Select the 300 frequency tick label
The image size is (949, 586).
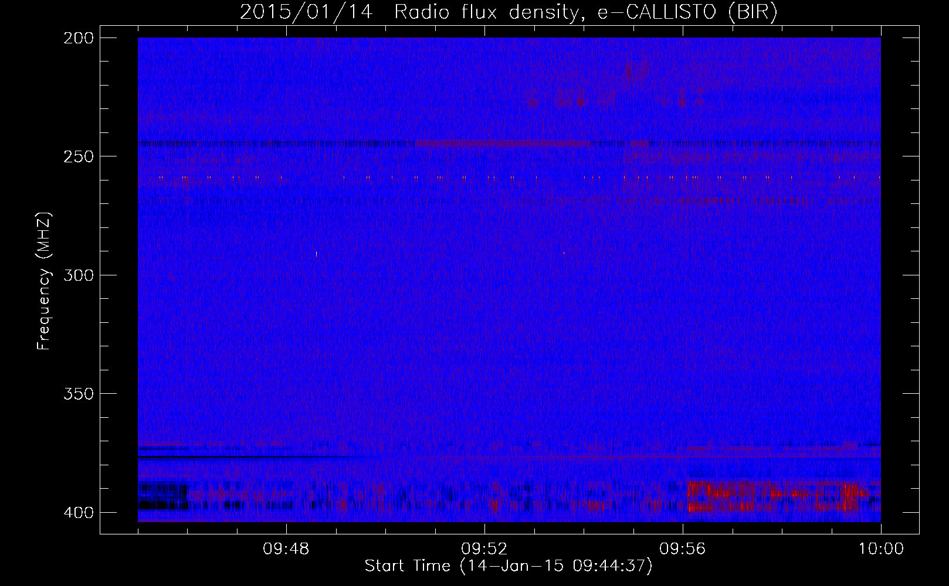coord(78,275)
